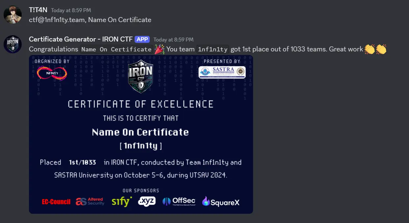409x223 pixels.
Task: Click the Altered Security sponsor logo
Action: tap(90, 202)
